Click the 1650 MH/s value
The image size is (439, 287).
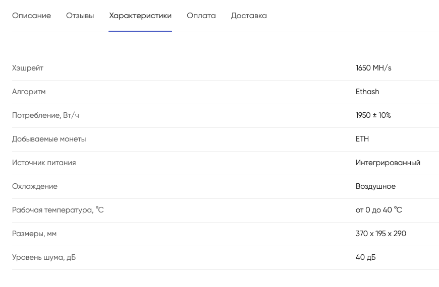(x=373, y=68)
